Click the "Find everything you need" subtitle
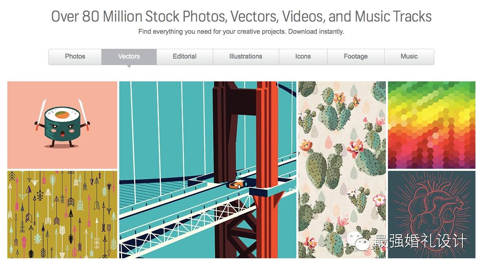The image size is (484, 266). 241,31
